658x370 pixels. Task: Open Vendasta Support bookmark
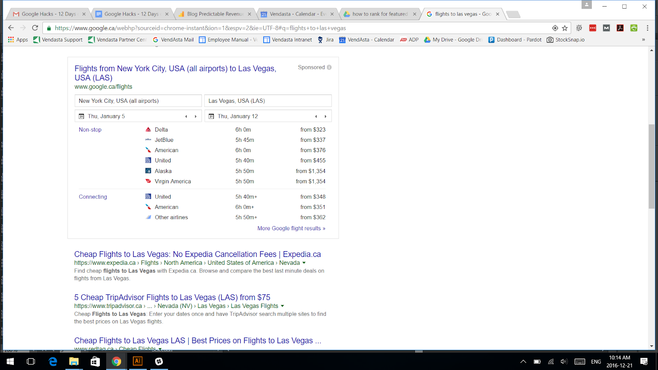[x=58, y=40]
